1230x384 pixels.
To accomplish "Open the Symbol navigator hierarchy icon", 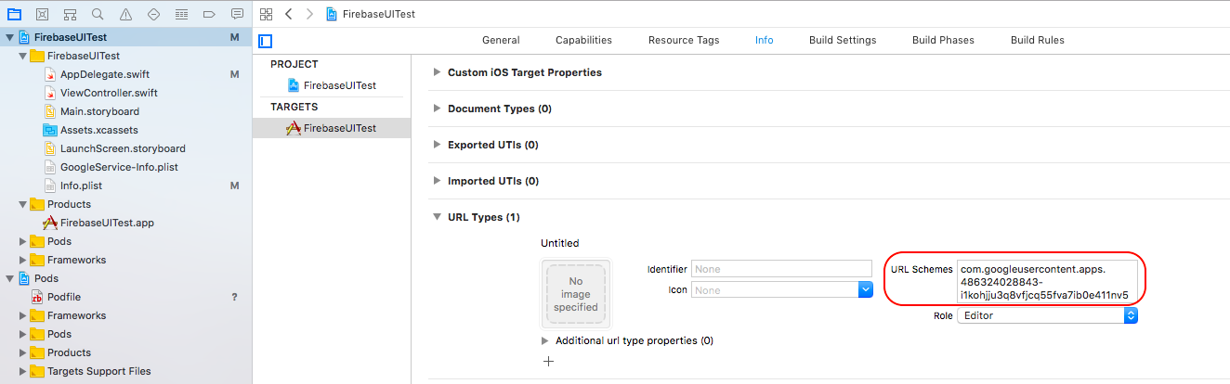I will [70, 14].
